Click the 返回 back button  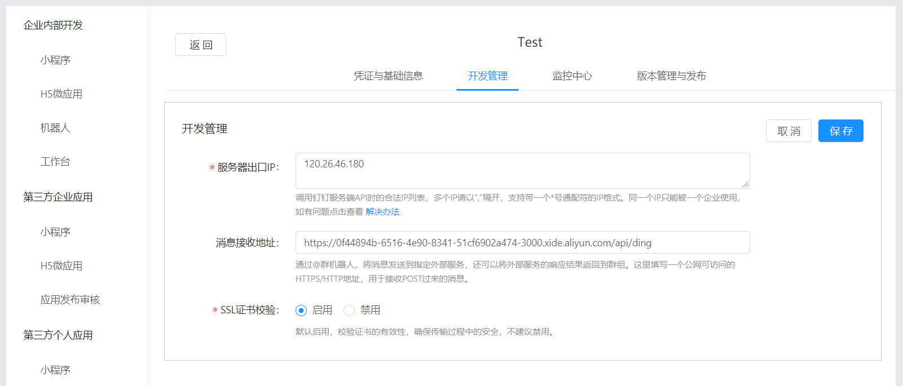(x=200, y=45)
